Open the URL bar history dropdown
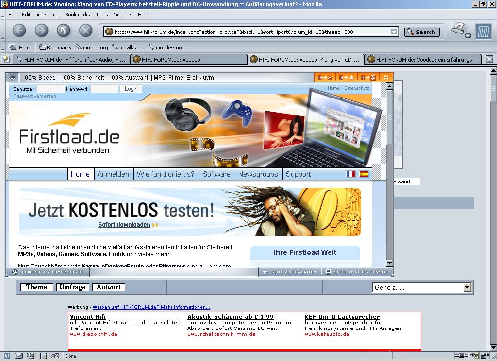This screenshot has width=497, height=361. tap(394, 32)
